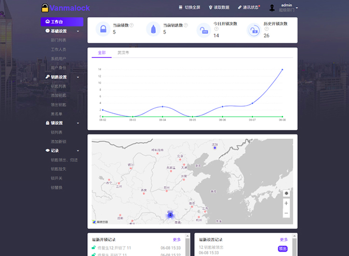Click the admin user avatar
The width and height of the screenshot is (349, 256).
click(272, 8)
